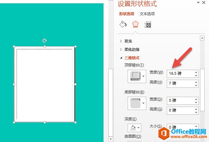Increase depth 大小(S) with up spinner

coord(196,126)
